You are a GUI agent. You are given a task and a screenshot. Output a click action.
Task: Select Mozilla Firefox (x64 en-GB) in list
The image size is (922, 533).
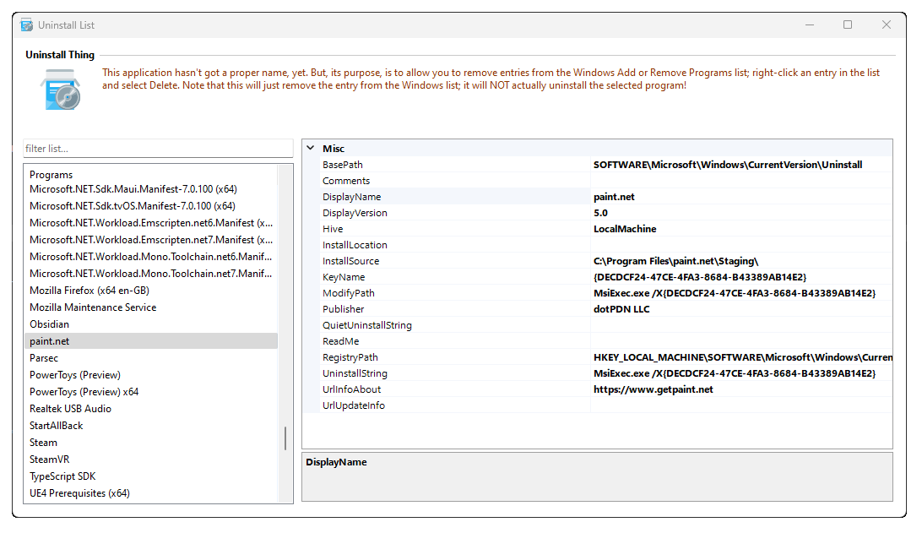(89, 291)
